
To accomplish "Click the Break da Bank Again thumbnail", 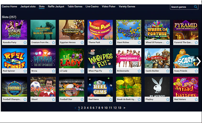I will 129,87.
